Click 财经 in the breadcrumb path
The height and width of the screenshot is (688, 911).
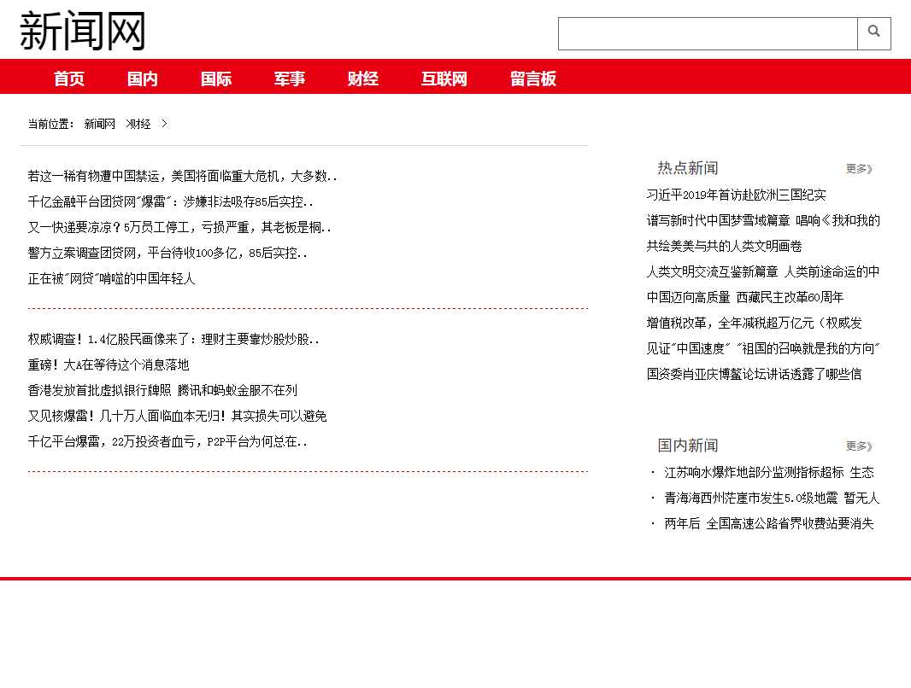click(140, 125)
